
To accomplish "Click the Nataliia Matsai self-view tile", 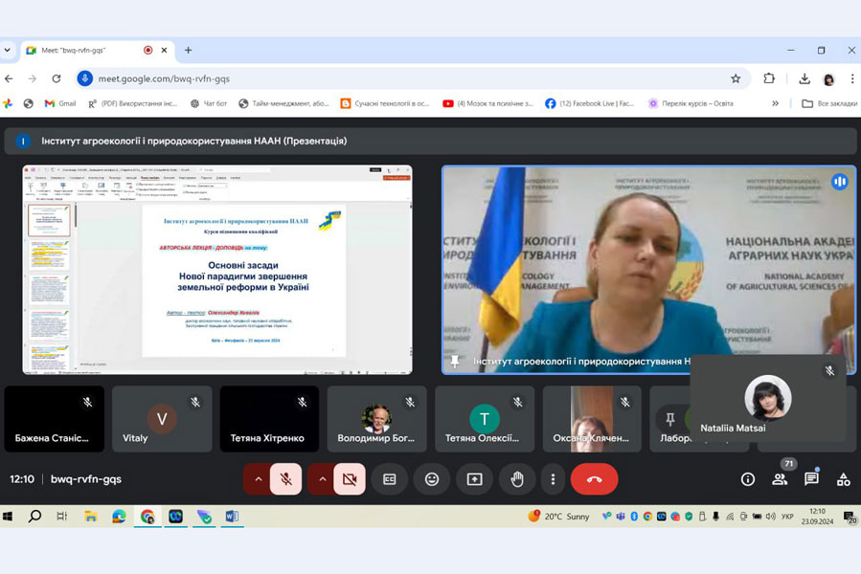I will (768, 398).
